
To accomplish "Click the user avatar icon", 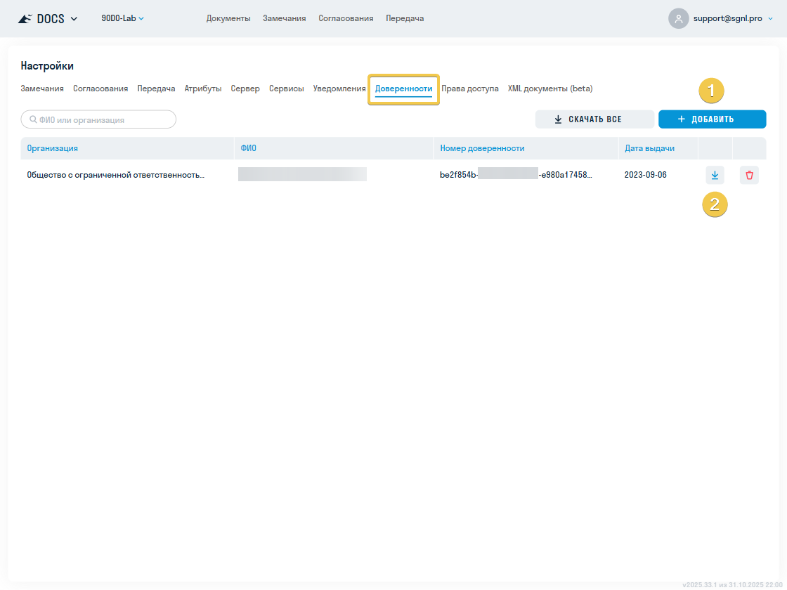I will pyautogui.click(x=678, y=19).
